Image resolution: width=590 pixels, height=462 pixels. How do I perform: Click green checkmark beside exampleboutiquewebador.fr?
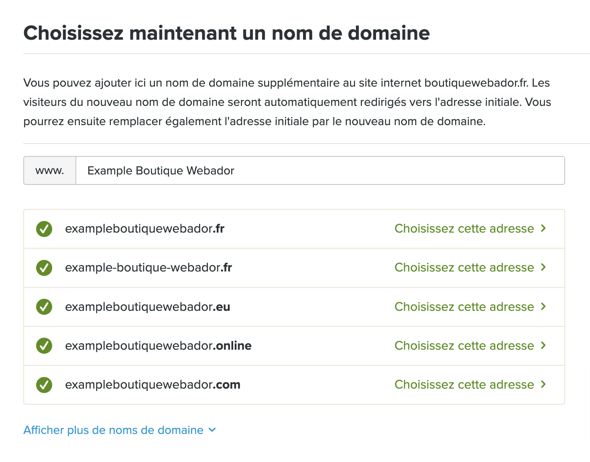tap(44, 229)
